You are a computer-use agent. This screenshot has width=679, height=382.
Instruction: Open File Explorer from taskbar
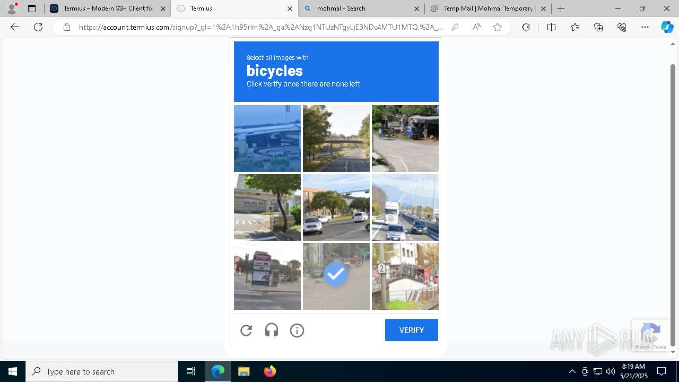(x=243, y=371)
